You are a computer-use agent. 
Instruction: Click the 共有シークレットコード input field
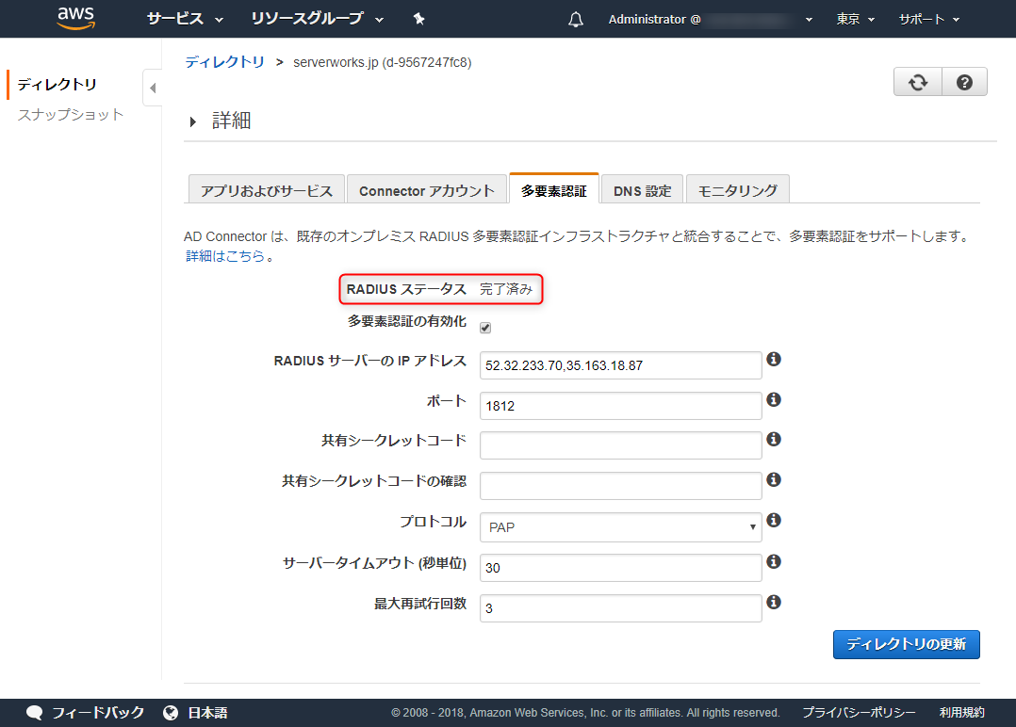(620, 445)
